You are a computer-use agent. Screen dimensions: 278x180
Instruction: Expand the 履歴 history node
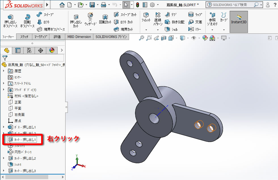click(x=3, y=71)
